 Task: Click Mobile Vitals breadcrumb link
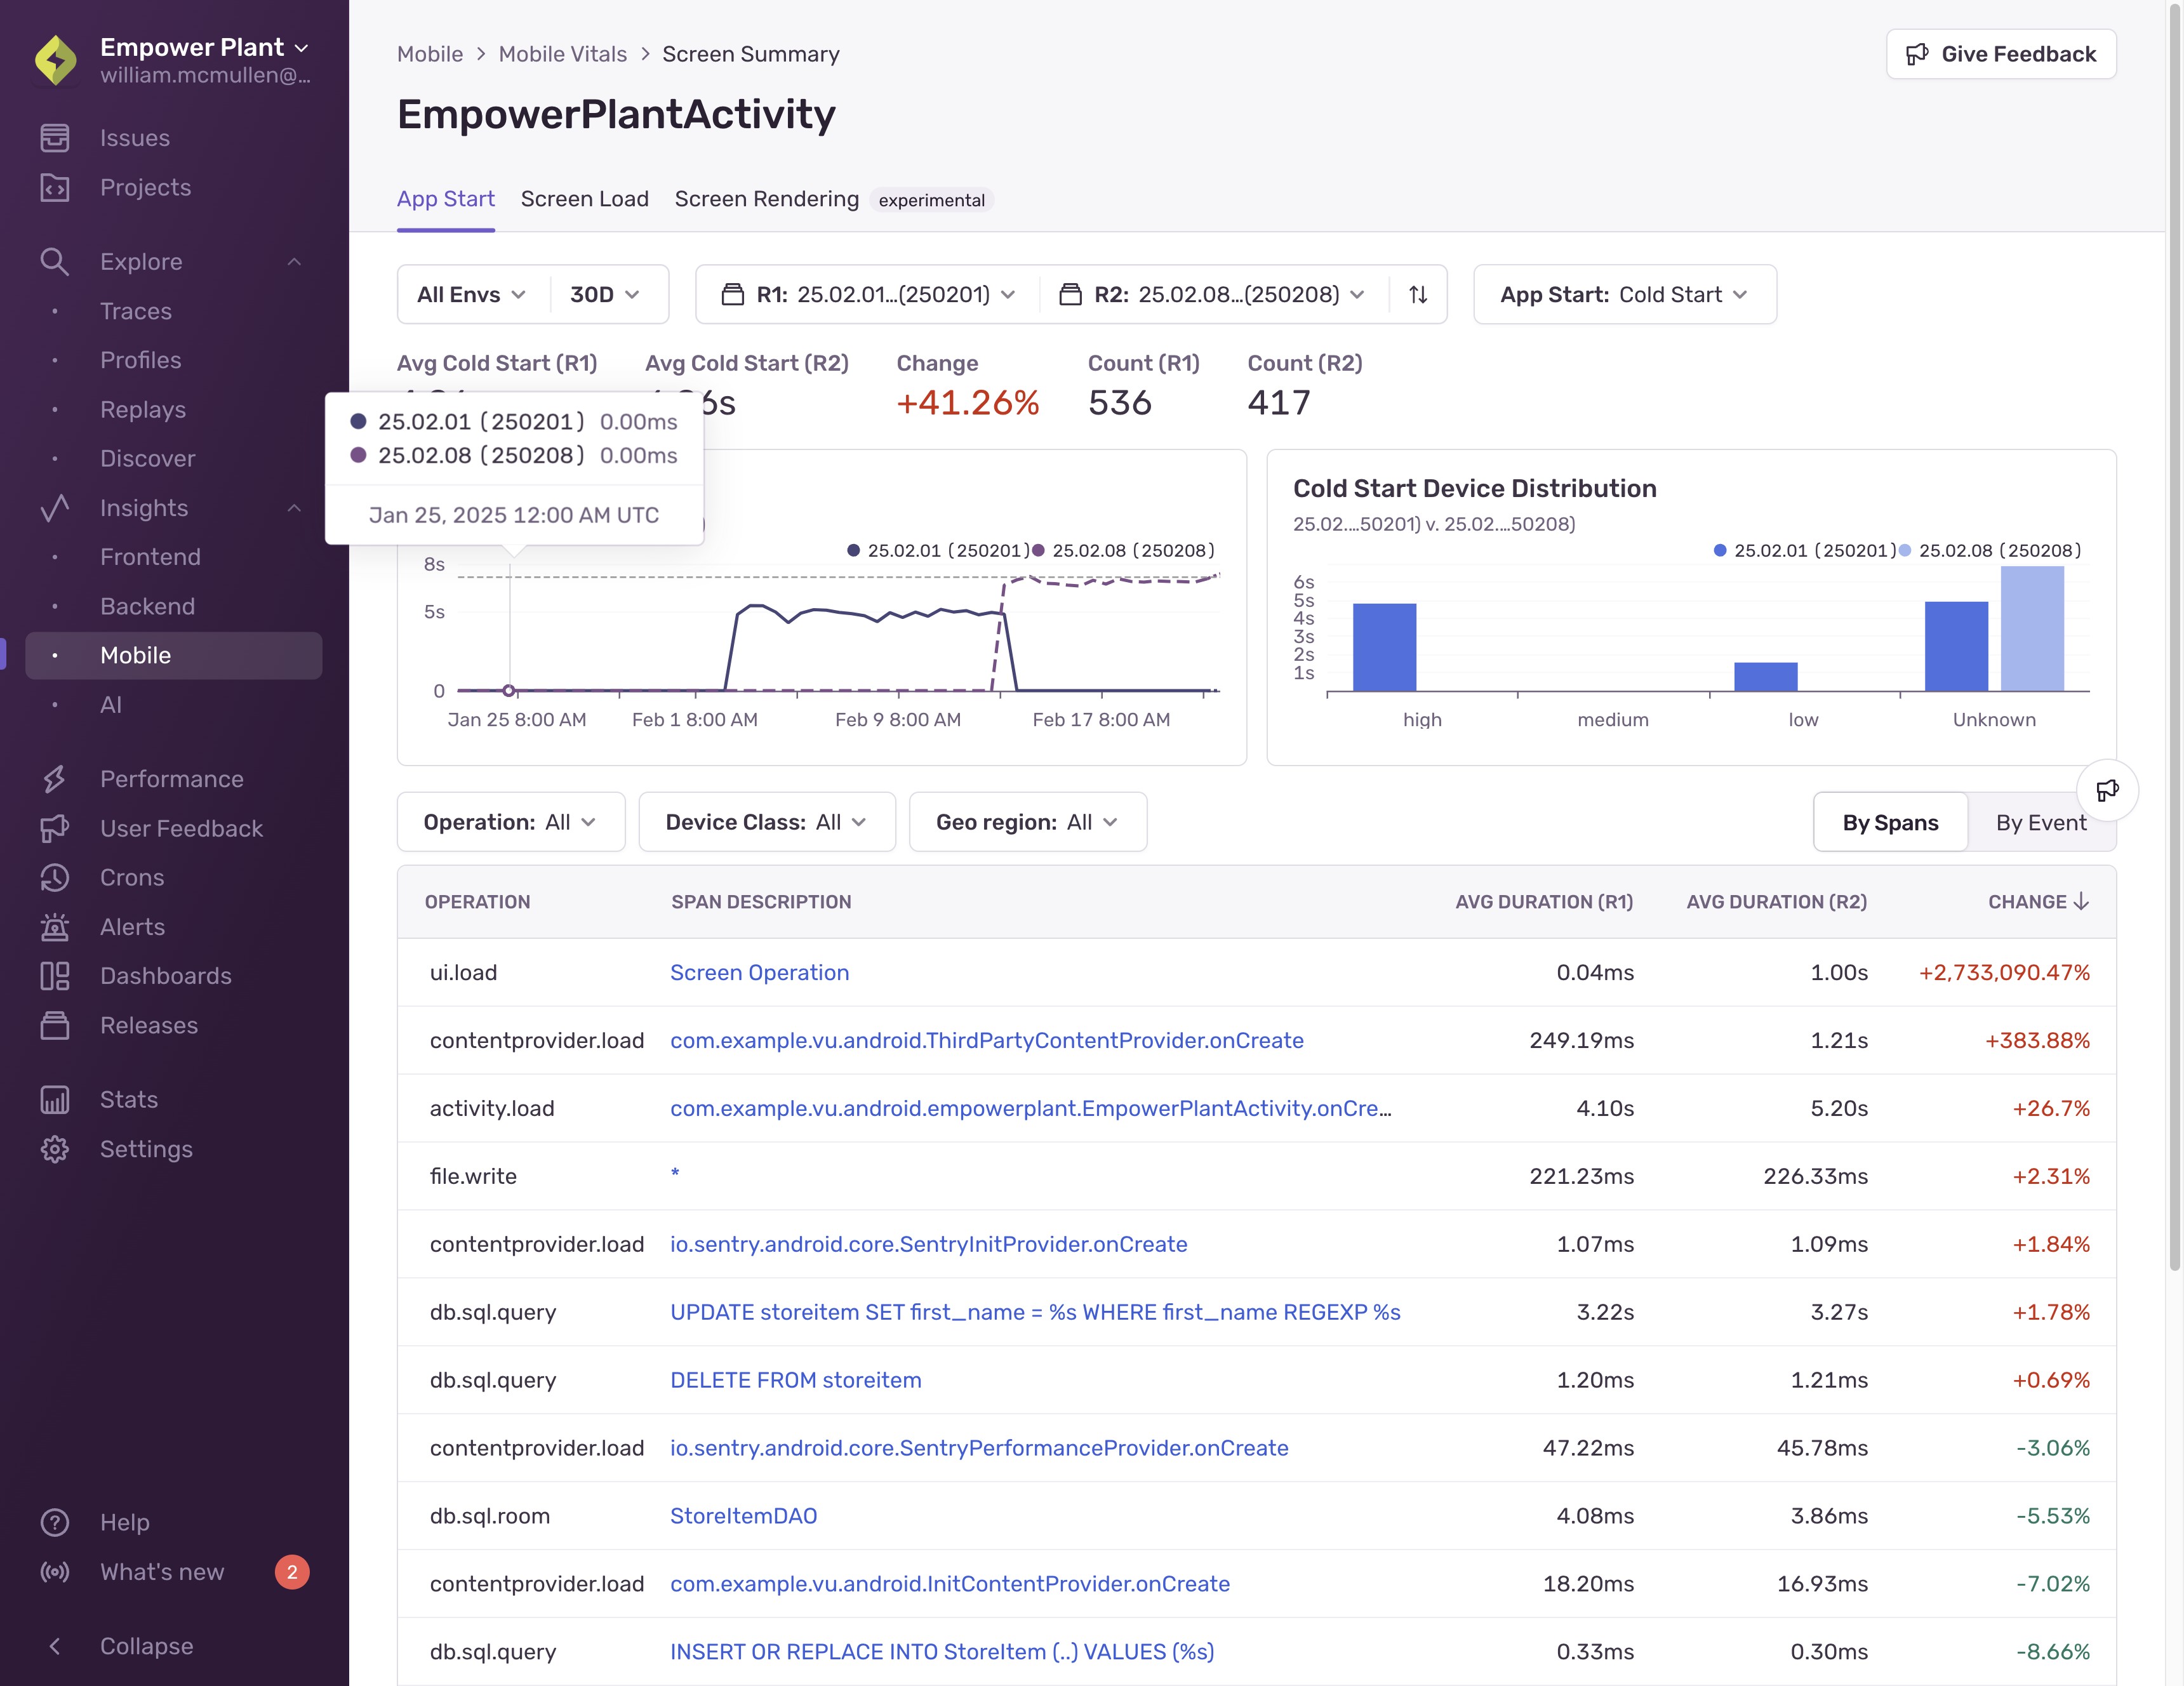(x=563, y=54)
